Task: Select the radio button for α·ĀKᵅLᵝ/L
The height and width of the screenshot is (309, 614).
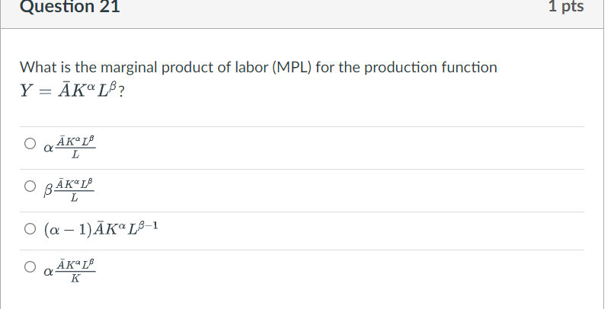Action: coord(30,143)
